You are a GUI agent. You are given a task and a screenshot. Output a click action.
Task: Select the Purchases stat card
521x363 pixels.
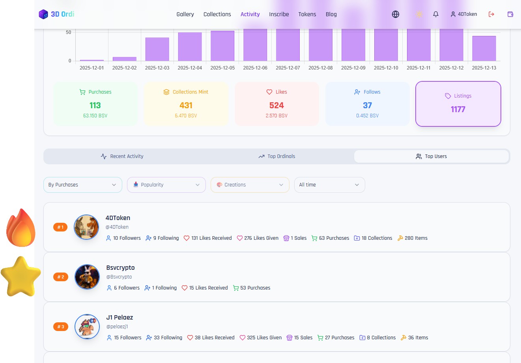click(95, 104)
